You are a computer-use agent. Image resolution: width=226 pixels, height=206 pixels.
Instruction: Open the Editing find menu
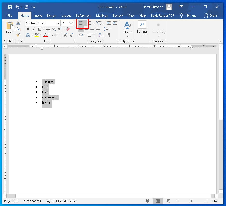tap(142, 29)
